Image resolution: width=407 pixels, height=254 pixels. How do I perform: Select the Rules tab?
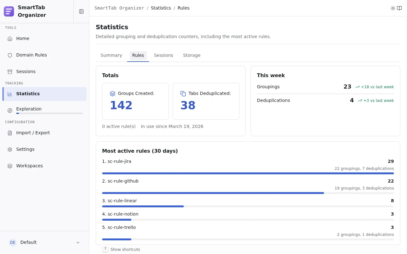[138, 55]
